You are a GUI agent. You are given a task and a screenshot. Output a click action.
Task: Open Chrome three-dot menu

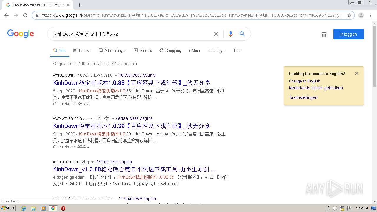[x=371, y=15]
